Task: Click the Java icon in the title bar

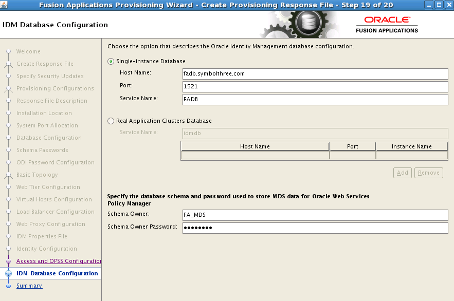Action: coord(5,5)
